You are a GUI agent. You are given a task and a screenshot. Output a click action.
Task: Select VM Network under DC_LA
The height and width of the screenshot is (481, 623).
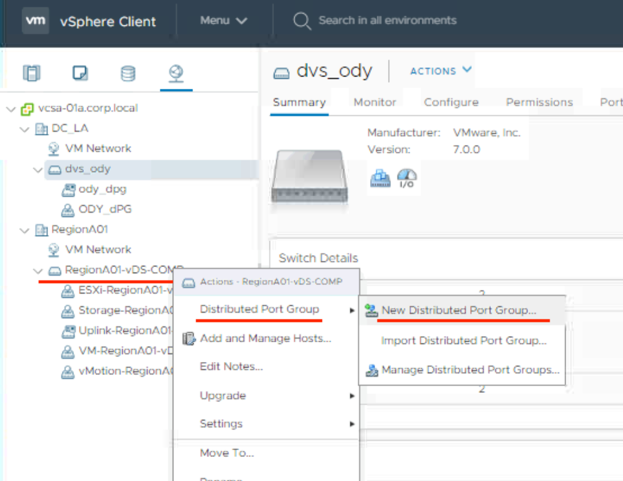coord(98,149)
